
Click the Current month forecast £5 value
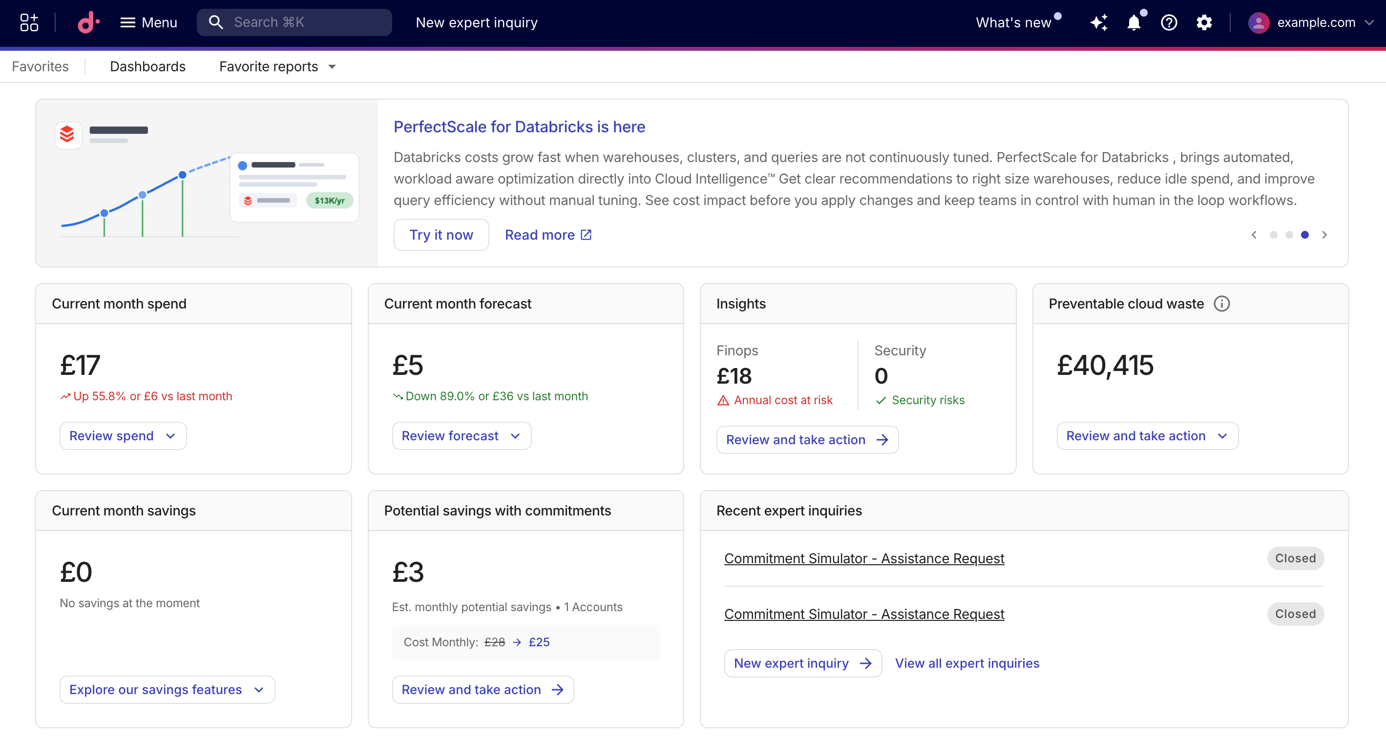tap(407, 365)
